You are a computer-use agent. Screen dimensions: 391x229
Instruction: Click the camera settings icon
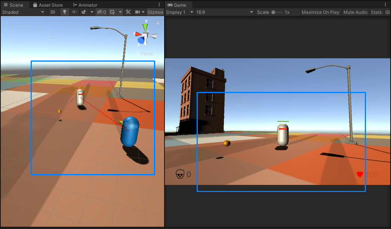(x=138, y=12)
